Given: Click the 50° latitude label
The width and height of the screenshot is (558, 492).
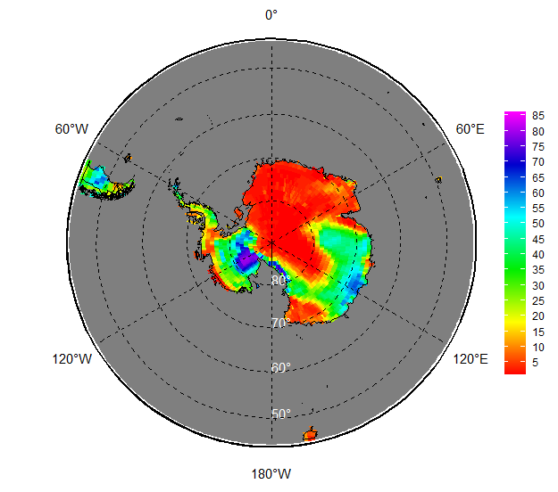Looking at the screenshot, I should [280, 414].
